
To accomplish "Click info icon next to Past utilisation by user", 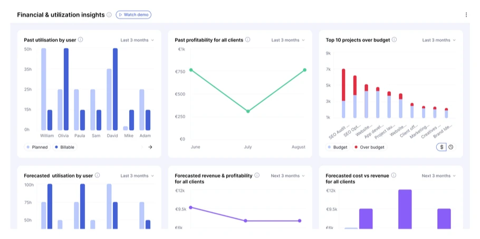I will tap(81, 40).
